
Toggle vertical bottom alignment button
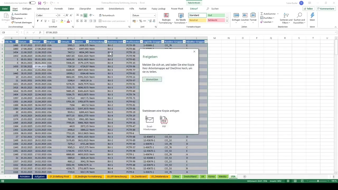tap(85, 15)
